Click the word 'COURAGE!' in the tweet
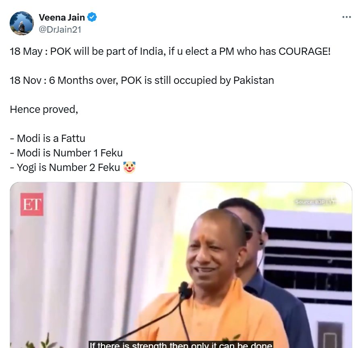This screenshot has height=348, width=362. [x=304, y=51]
